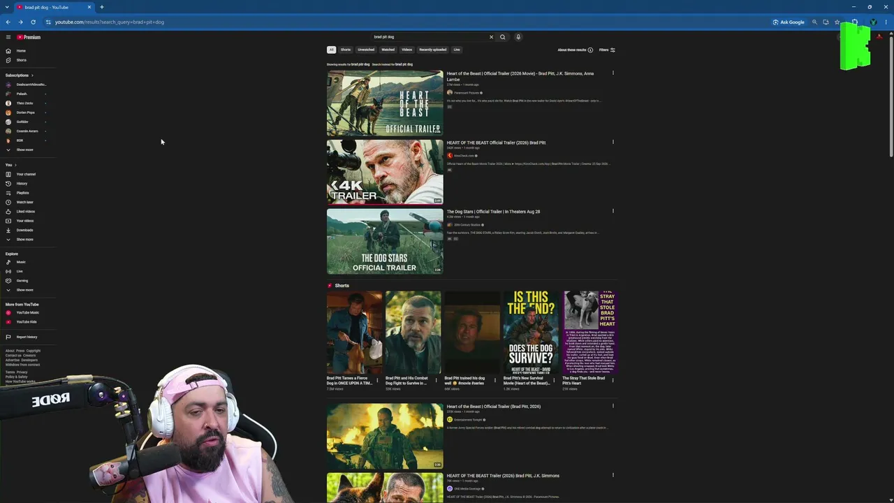Open the Does the Dog Survive short
This screenshot has height=503, width=894.
(531, 333)
